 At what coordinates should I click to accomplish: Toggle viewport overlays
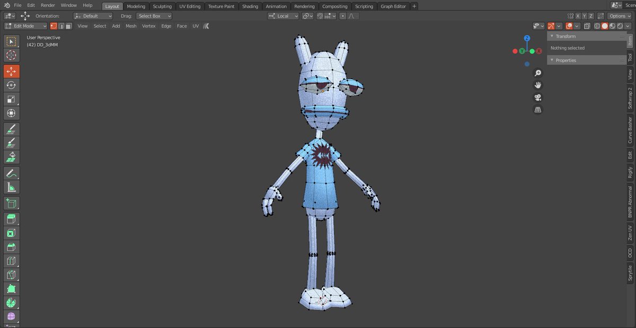click(569, 26)
